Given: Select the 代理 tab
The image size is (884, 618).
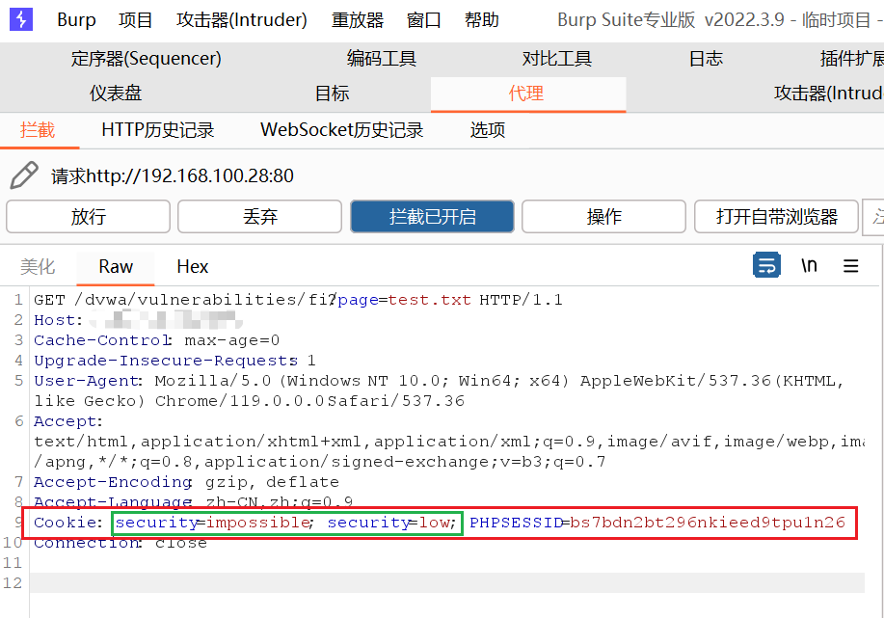Looking at the screenshot, I should (528, 94).
